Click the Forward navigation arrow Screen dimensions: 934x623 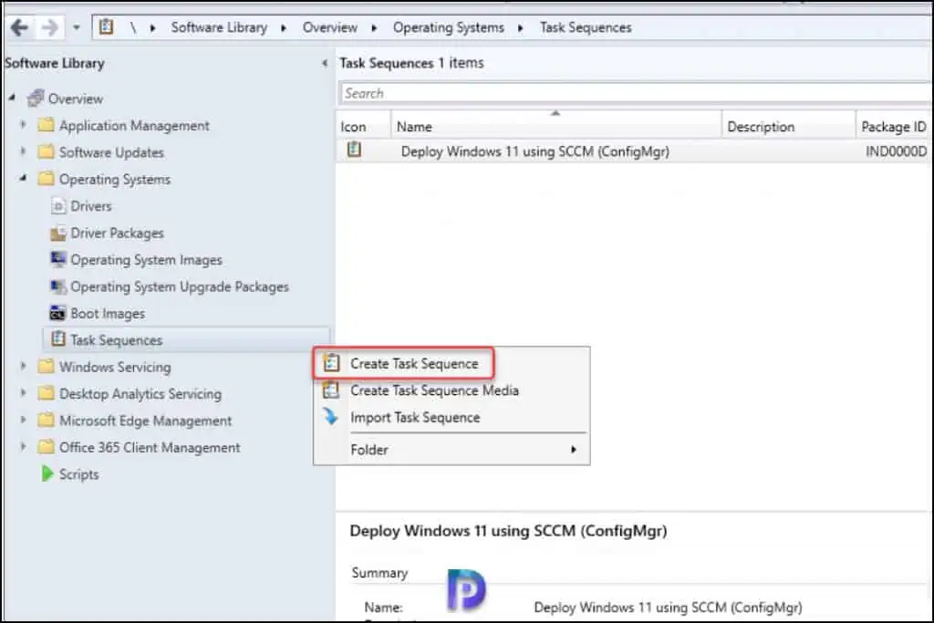pyautogui.click(x=50, y=27)
